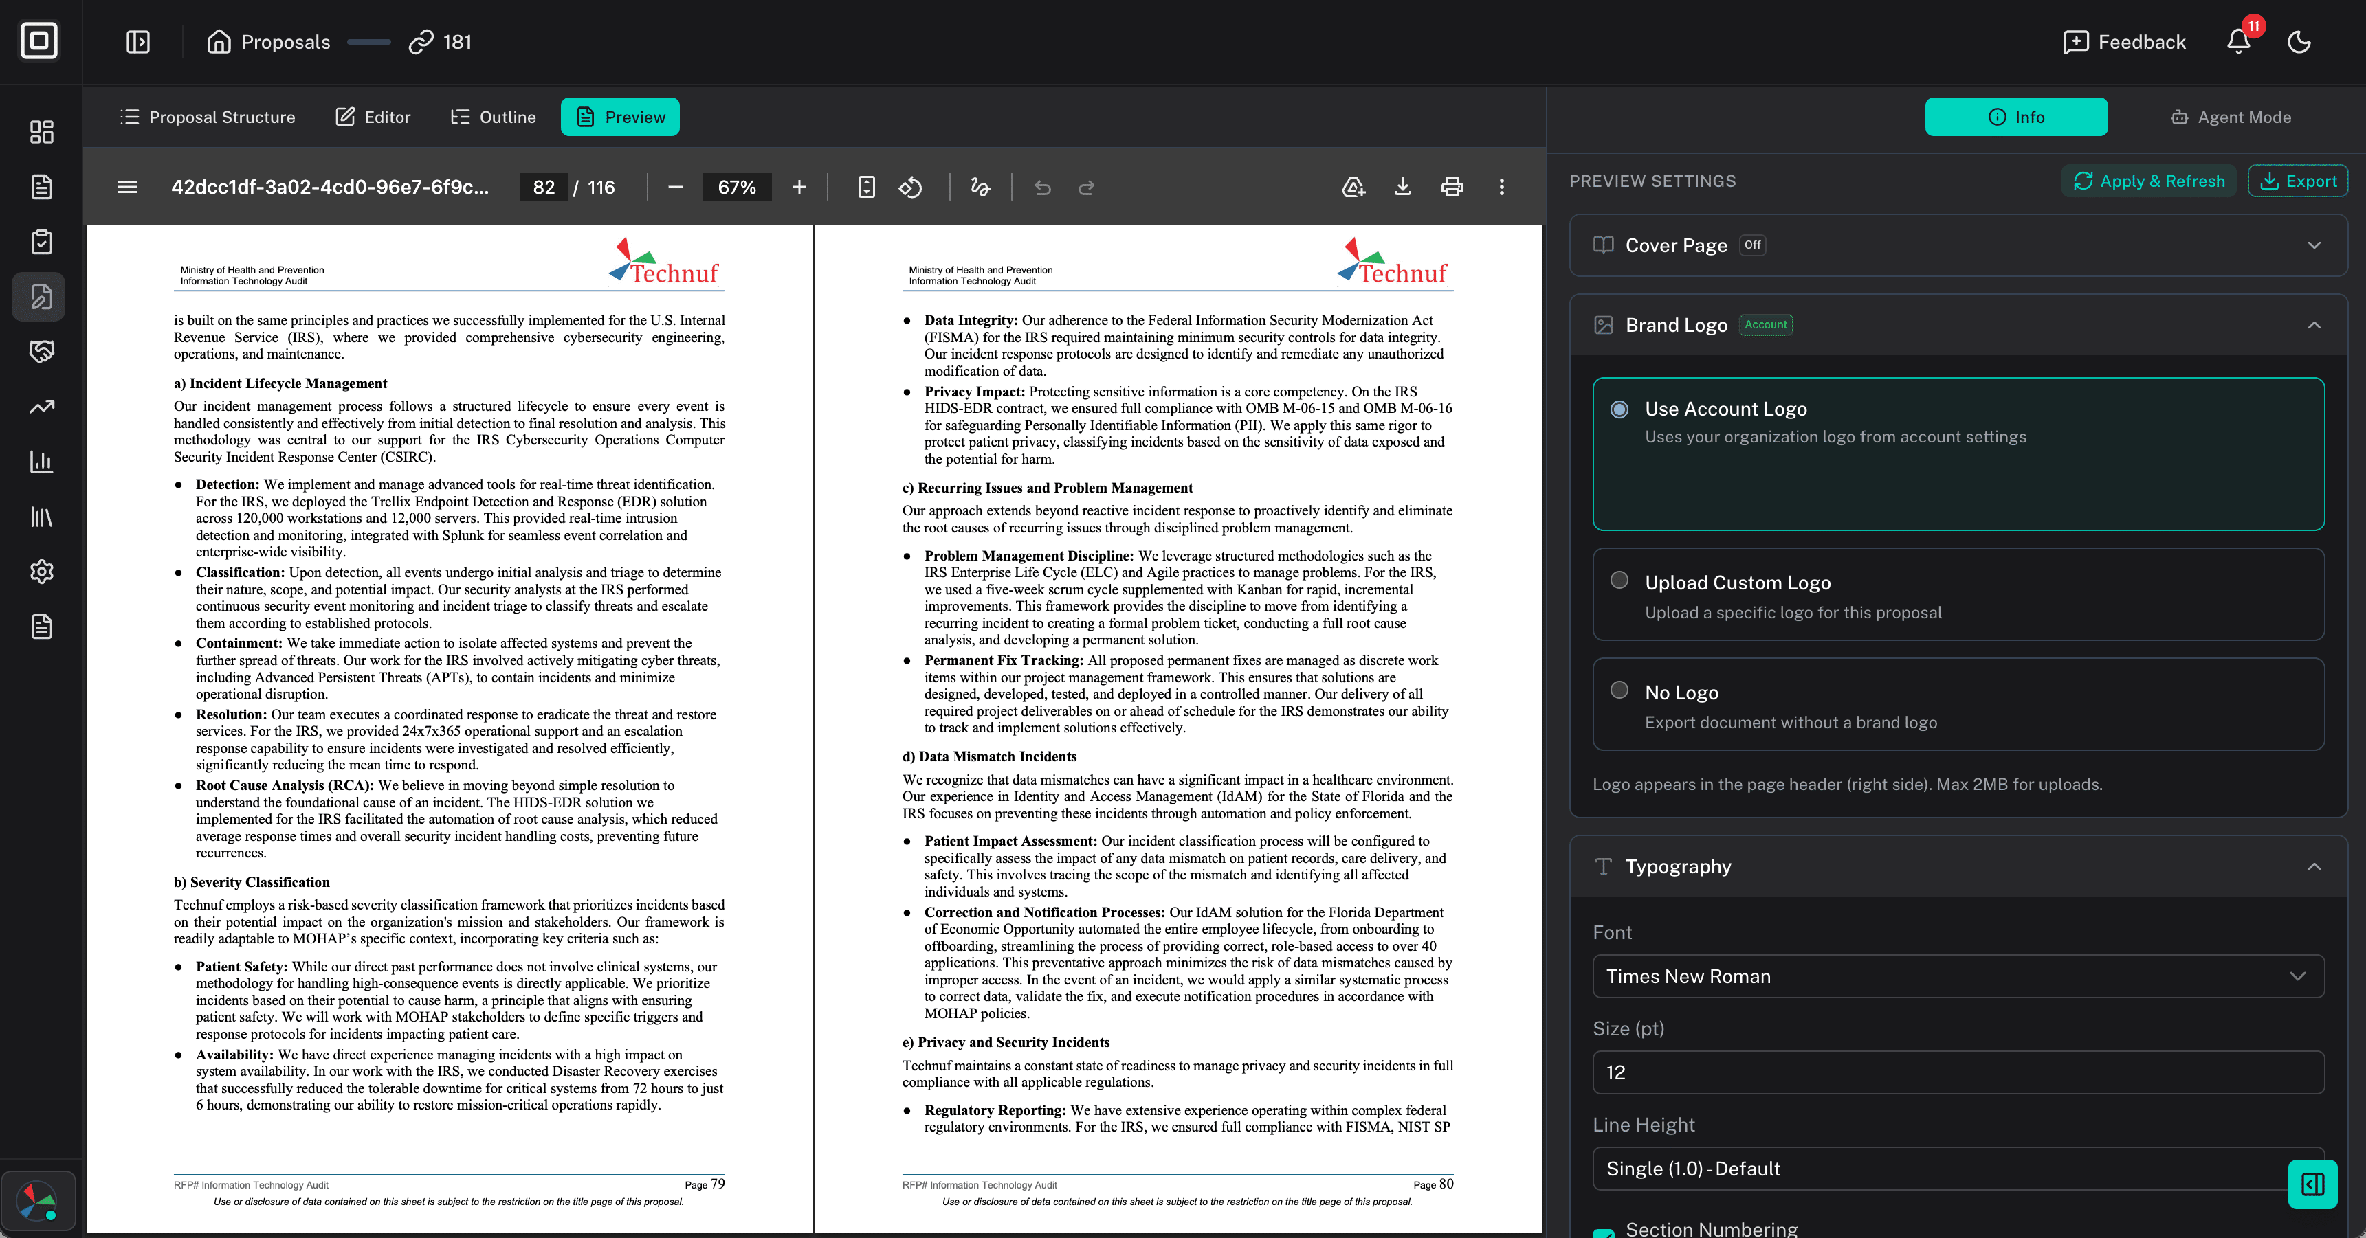Open the Feedback button
Screen dimensions: 2366x1238
tap(2123, 42)
